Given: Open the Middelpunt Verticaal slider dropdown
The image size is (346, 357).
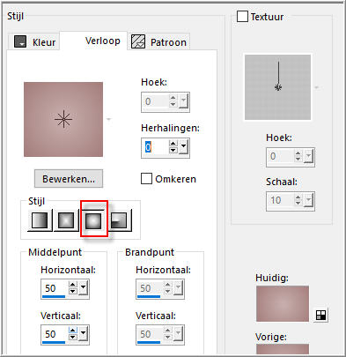Looking at the screenshot, I should coord(84,333).
